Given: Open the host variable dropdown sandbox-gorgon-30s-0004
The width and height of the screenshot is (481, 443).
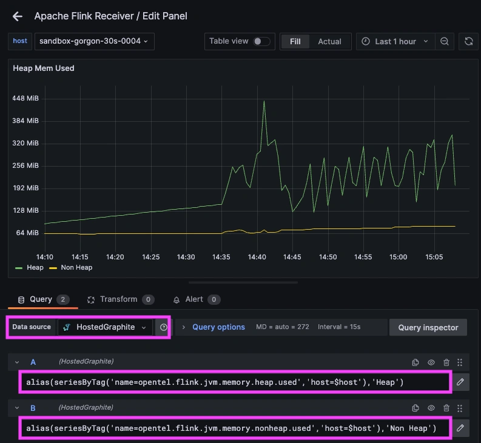Looking at the screenshot, I should coord(94,41).
